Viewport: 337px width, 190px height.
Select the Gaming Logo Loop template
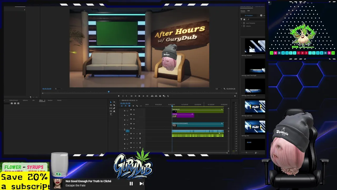(x=255, y=107)
